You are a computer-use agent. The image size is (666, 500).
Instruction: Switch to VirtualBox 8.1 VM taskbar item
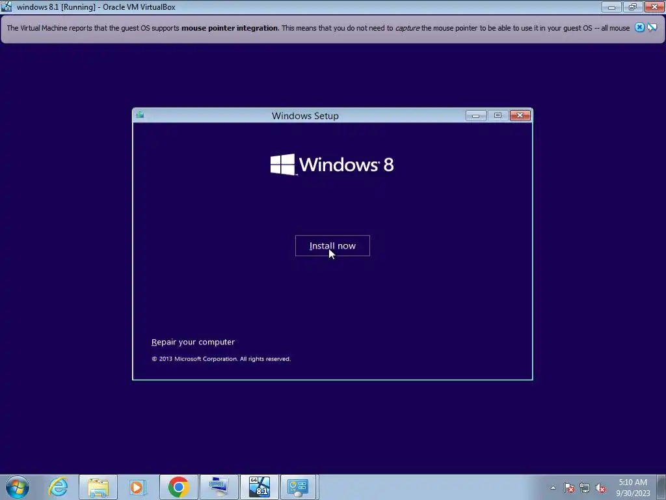pyautogui.click(x=259, y=487)
